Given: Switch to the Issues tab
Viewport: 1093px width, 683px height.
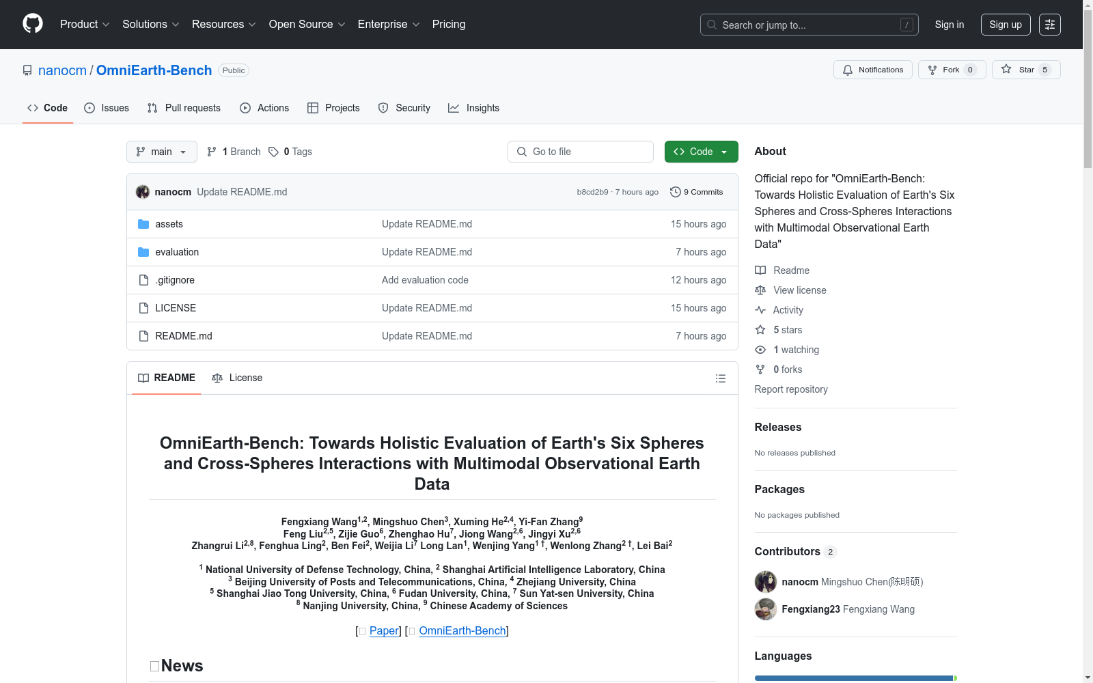Looking at the screenshot, I should pos(107,108).
